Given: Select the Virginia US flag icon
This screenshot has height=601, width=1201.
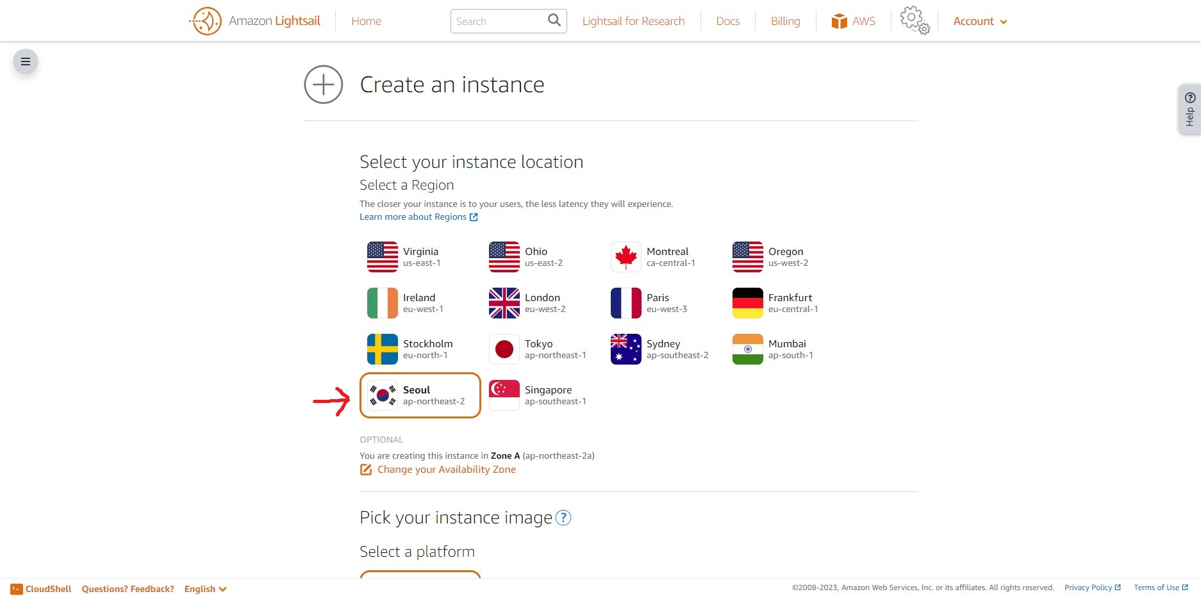Looking at the screenshot, I should coord(383,257).
